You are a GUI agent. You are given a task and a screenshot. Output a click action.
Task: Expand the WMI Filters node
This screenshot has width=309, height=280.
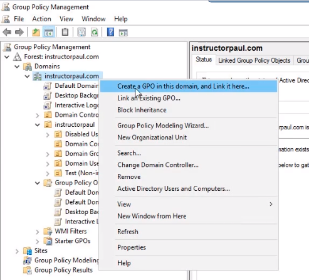38,232
